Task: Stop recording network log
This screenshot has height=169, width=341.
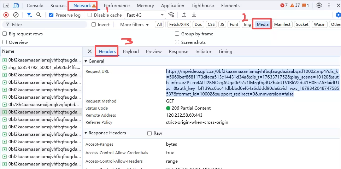Action: [6, 15]
